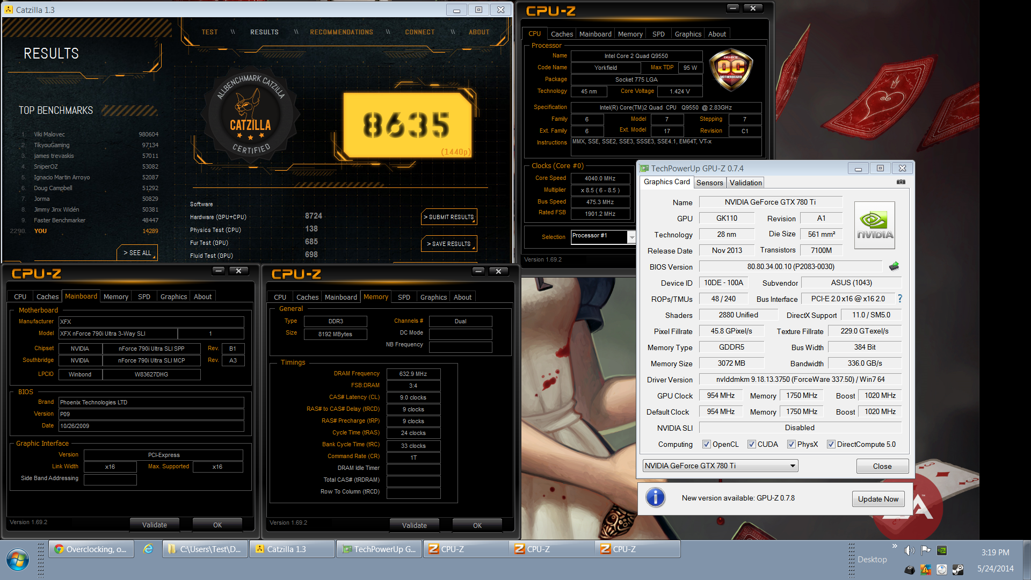Image resolution: width=1031 pixels, height=580 pixels.
Task: Open the Memory tab in top CPU-Z window
Action: [630, 34]
